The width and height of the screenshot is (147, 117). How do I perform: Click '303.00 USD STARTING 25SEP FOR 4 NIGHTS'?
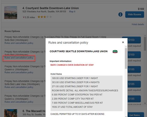point(76,82)
